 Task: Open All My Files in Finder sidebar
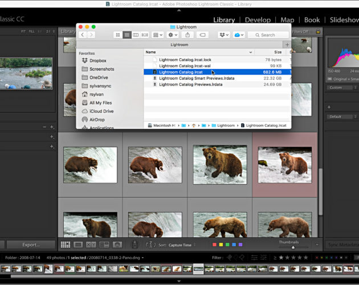click(x=100, y=103)
